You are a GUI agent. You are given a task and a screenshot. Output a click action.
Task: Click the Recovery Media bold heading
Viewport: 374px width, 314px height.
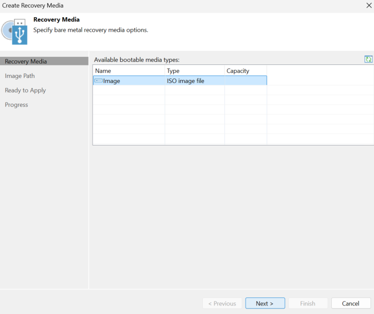coord(56,20)
